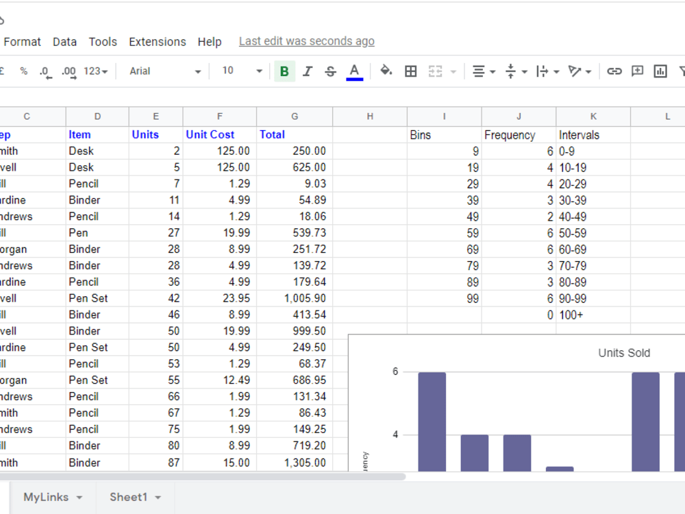Screen dimensions: 685x514
Task: Open text rotation options
Action: click(x=580, y=71)
